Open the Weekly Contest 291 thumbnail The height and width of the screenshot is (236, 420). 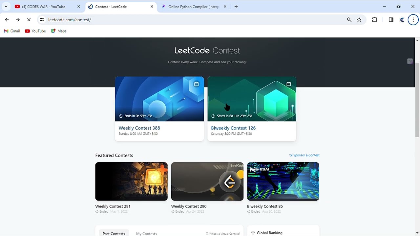click(x=131, y=181)
